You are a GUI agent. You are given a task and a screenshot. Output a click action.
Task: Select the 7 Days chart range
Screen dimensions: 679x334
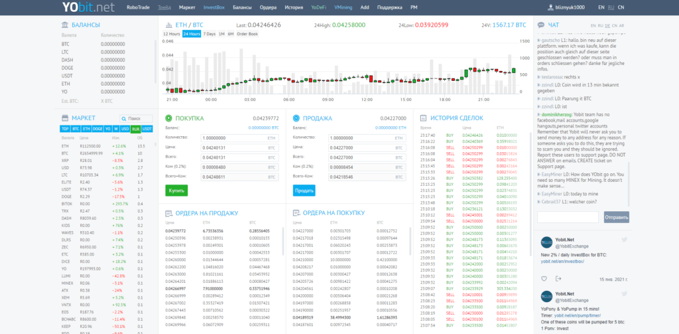click(209, 34)
